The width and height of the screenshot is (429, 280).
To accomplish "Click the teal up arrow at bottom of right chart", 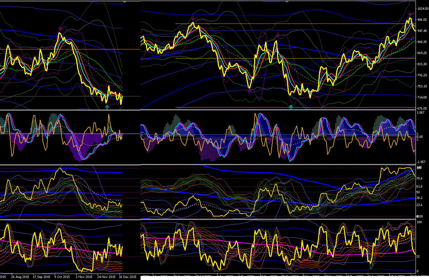I will pyautogui.click(x=291, y=107).
